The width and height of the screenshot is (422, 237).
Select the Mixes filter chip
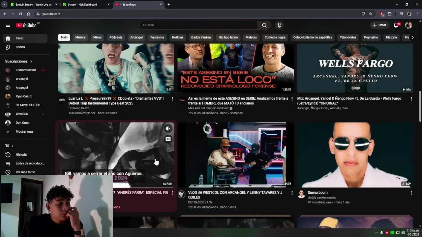coord(98,38)
